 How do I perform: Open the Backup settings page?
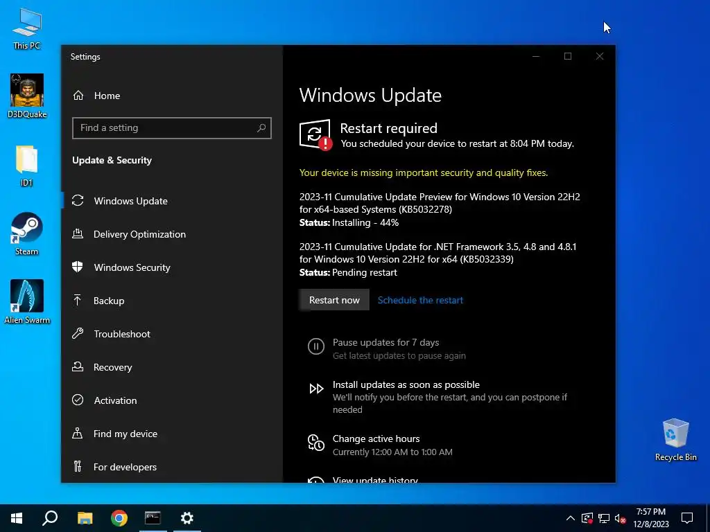point(172,301)
